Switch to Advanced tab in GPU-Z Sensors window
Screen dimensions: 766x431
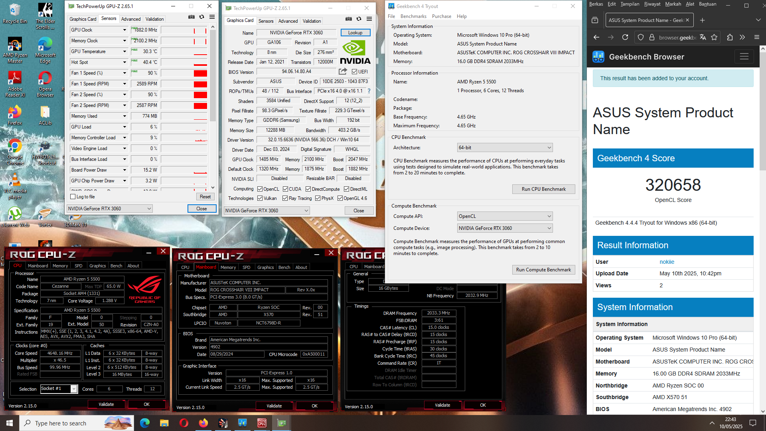click(x=131, y=19)
